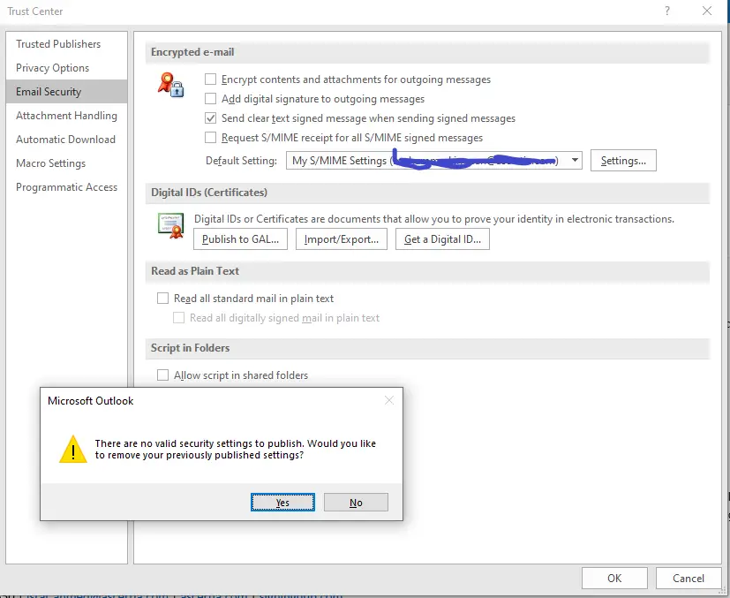730x598 pixels.
Task: Show Programmatic Access options
Action: tap(66, 186)
